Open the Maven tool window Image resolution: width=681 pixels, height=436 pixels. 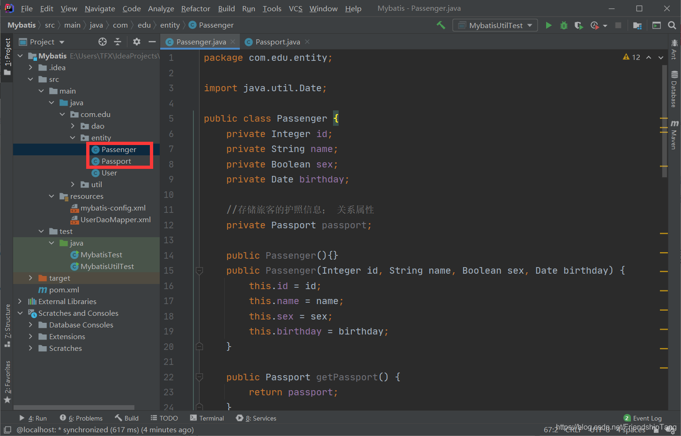coord(674,135)
